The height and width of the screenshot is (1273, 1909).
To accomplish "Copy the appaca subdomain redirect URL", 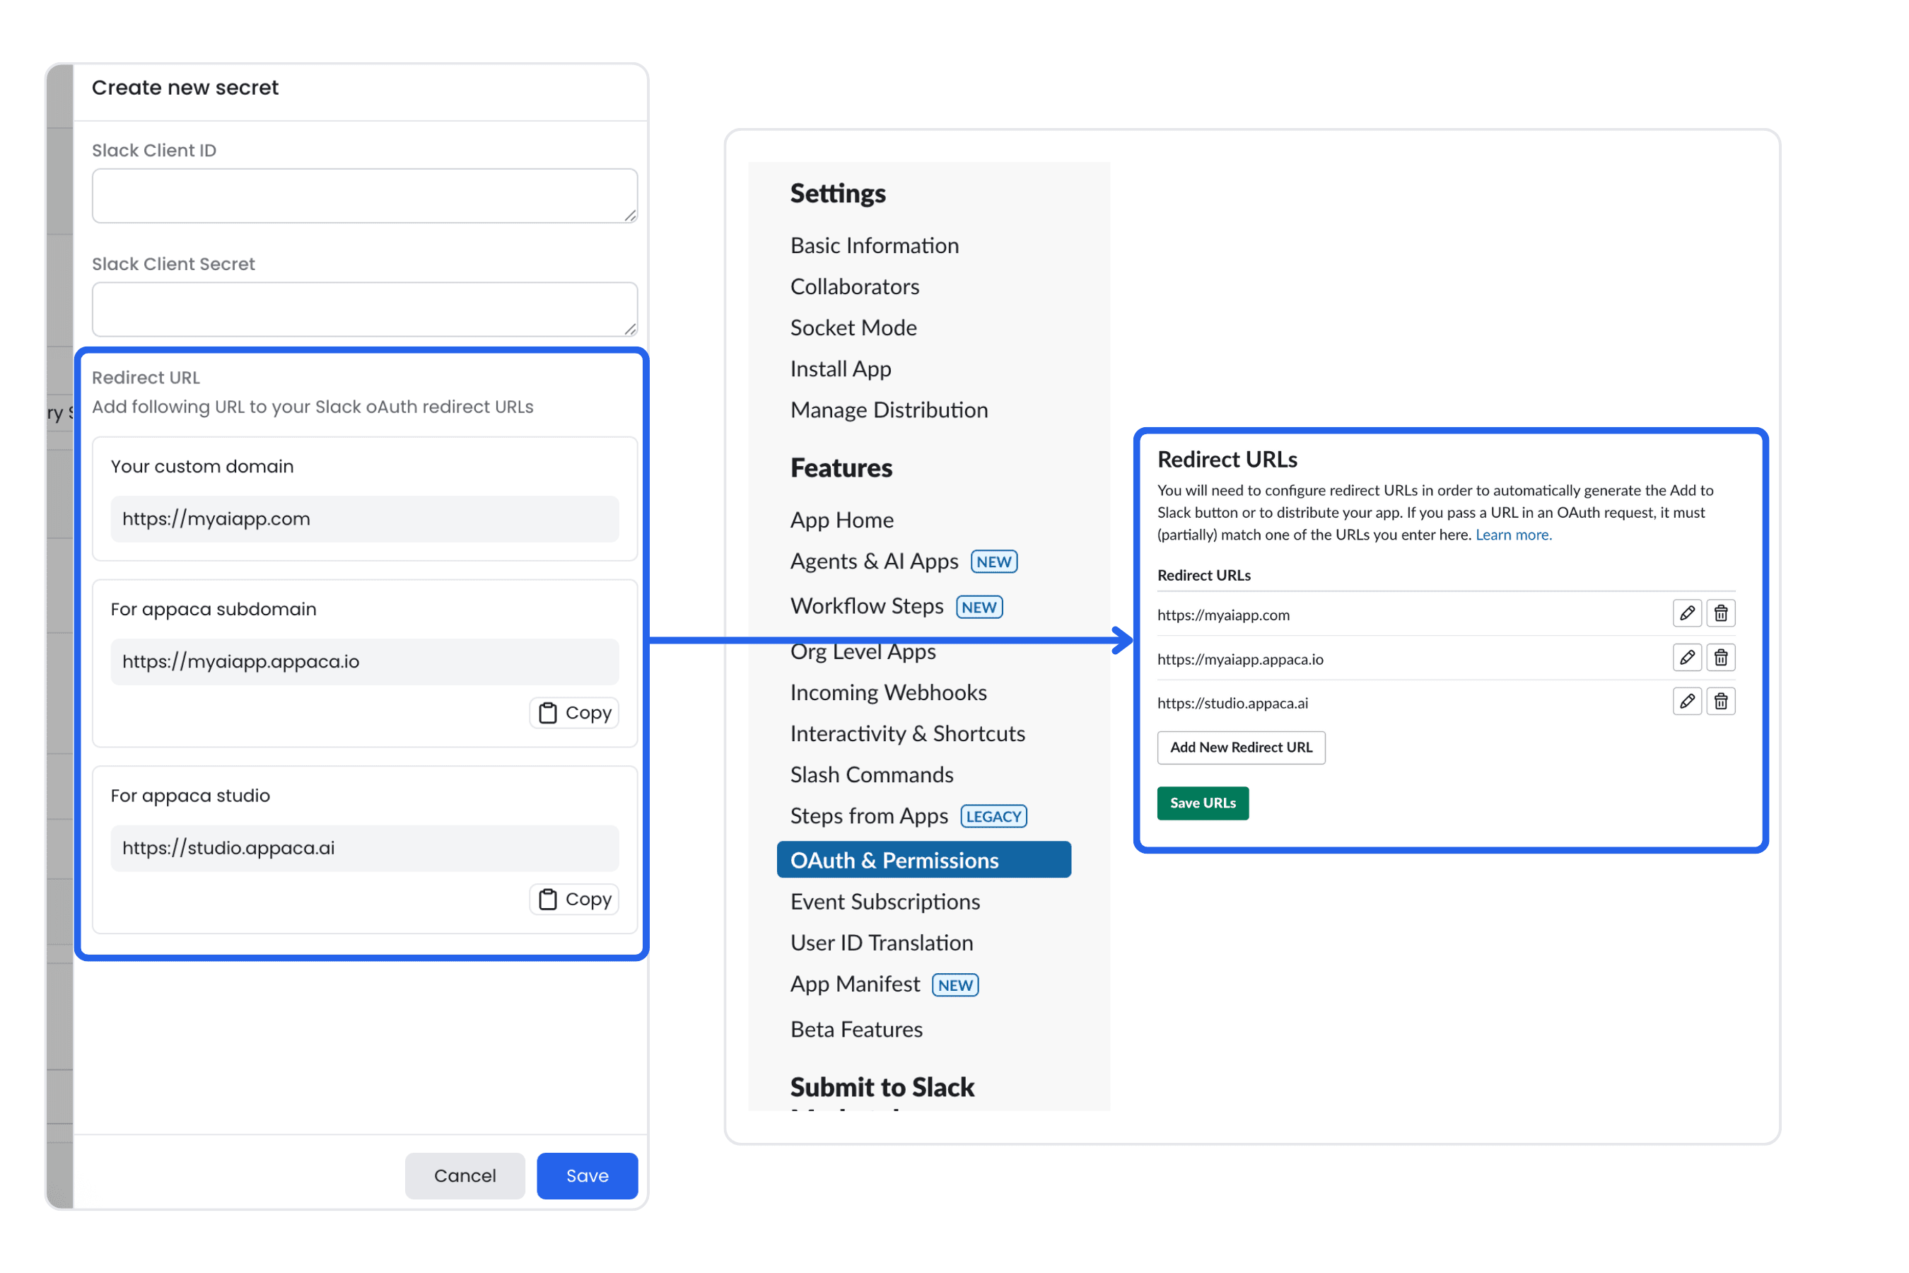I will click(574, 712).
